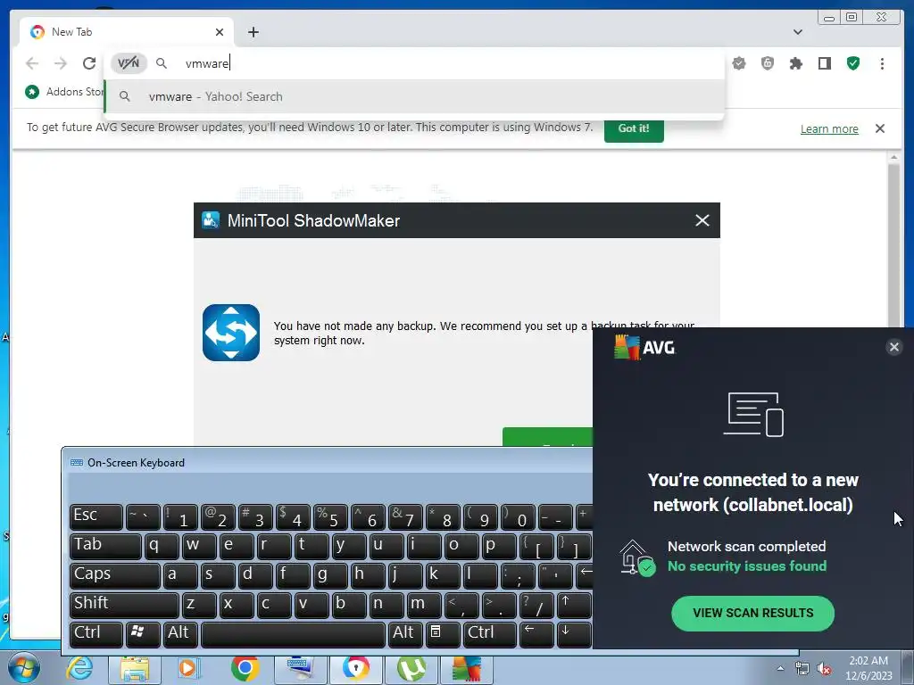Select On-Screen Keyboard taskbar item
The height and width of the screenshot is (685, 914).
[x=300, y=668]
